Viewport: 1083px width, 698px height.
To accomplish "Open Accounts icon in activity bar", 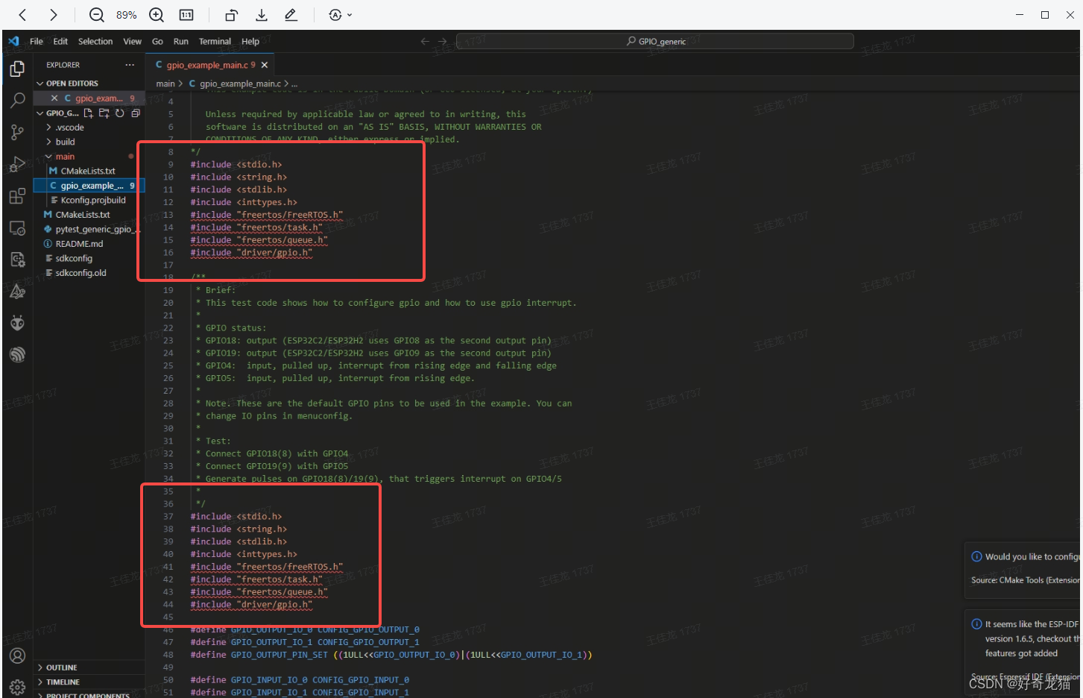I will coord(17,656).
